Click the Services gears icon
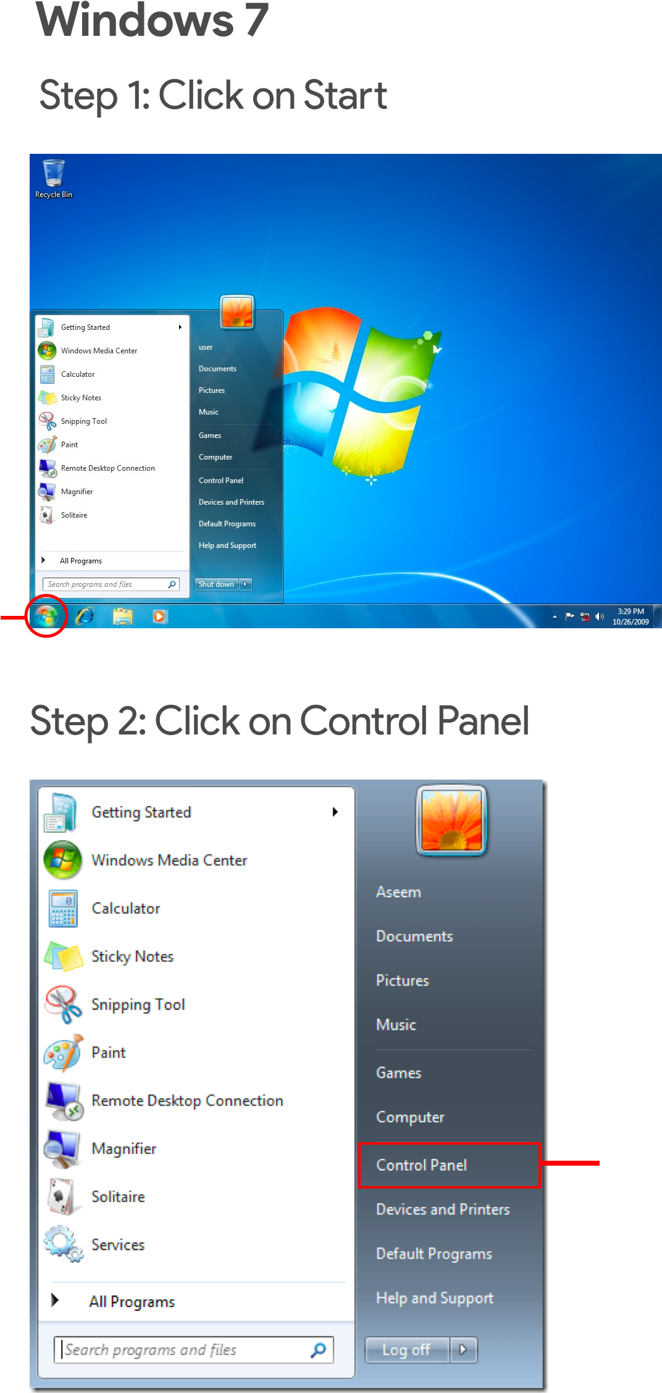The height and width of the screenshot is (1393, 662). (x=64, y=1244)
